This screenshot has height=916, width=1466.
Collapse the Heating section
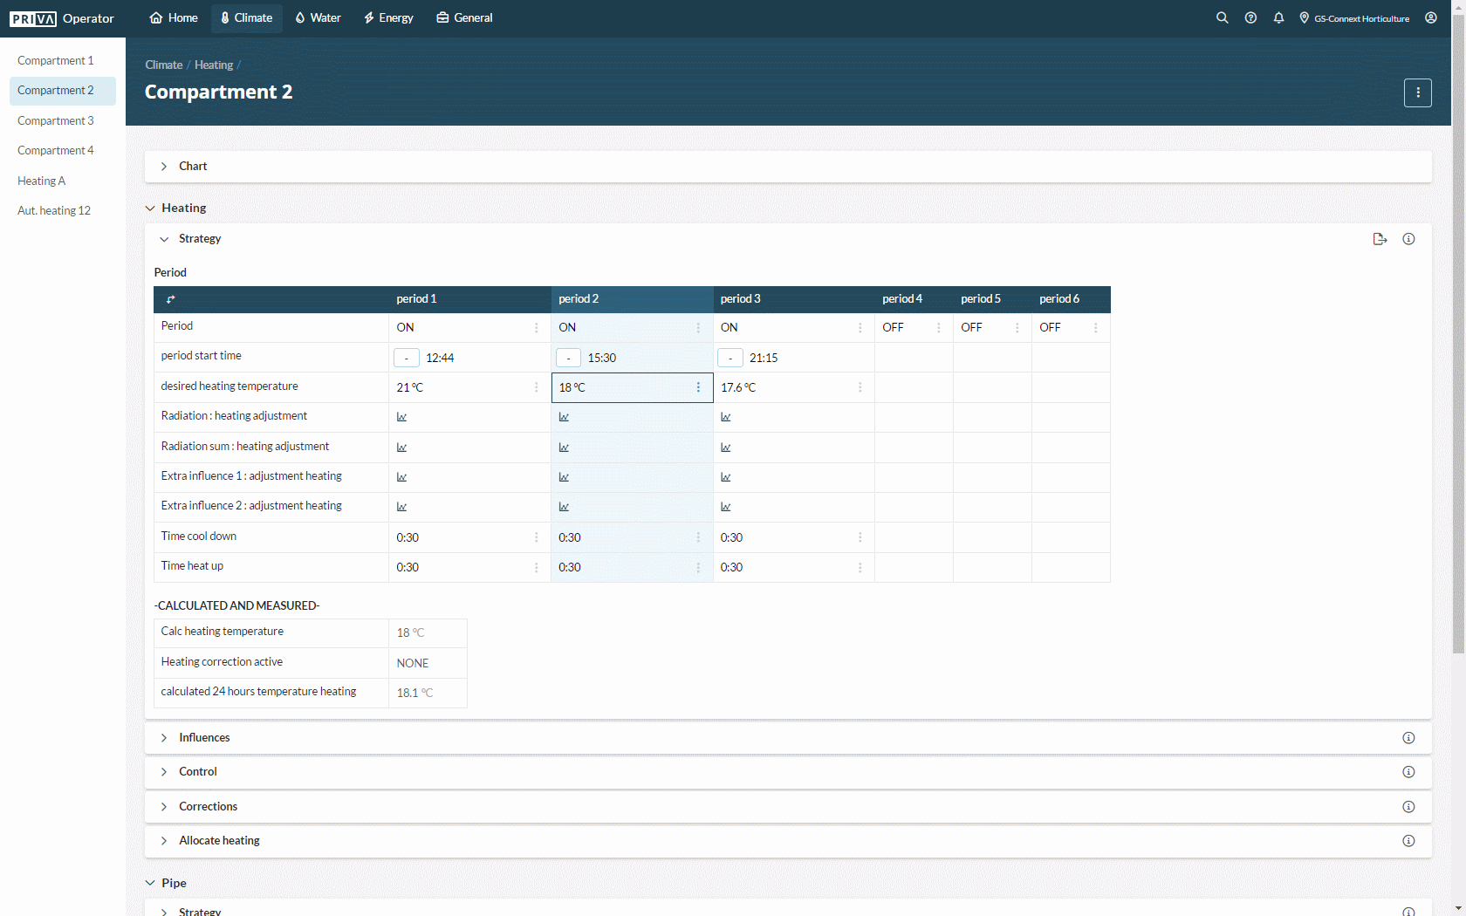pos(149,208)
